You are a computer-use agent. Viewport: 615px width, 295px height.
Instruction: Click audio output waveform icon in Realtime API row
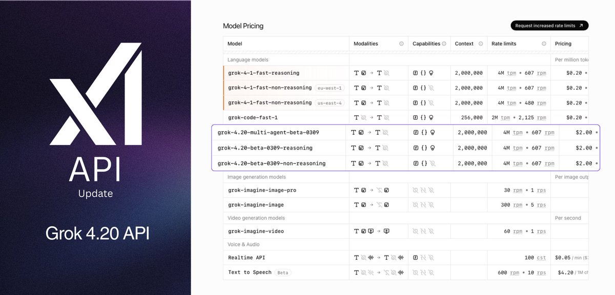[401, 258]
